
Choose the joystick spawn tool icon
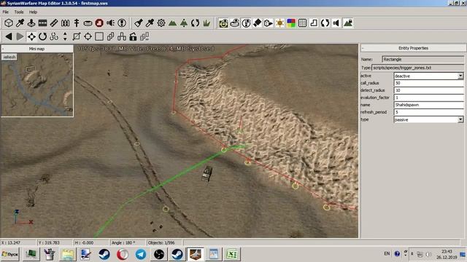[x=31, y=23]
